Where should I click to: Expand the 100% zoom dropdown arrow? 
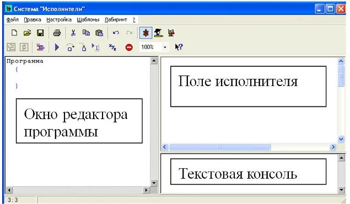(x=165, y=47)
